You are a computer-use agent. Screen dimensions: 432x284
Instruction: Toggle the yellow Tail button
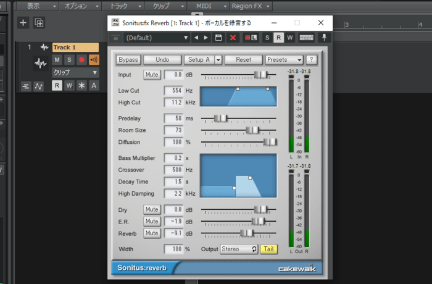coord(268,249)
